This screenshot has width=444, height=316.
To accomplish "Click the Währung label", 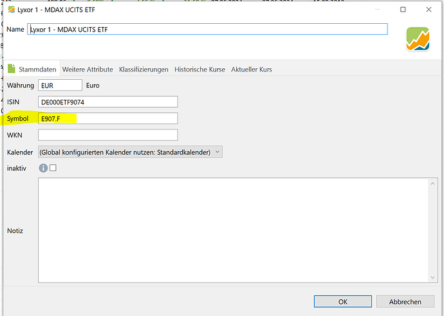I will tap(21, 85).
